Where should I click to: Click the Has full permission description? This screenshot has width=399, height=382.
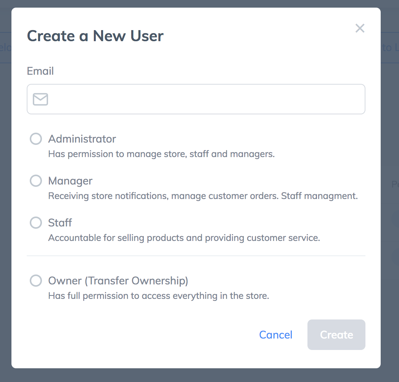[159, 296]
